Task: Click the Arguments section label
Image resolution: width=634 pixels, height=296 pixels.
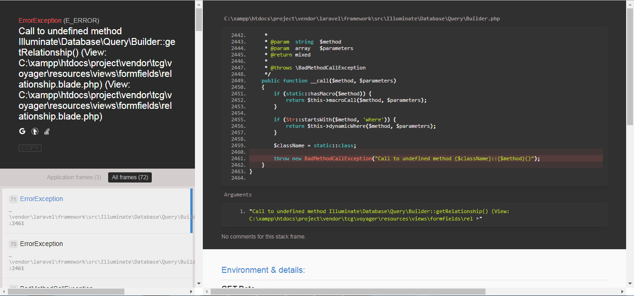Action: [x=235, y=194]
